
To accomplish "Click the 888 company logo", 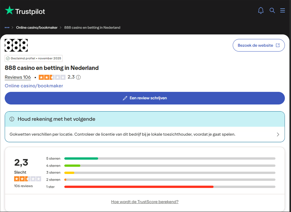I will (x=16, y=45).
